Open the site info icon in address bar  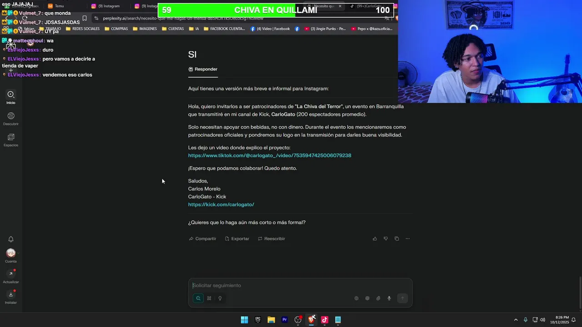(96, 19)
